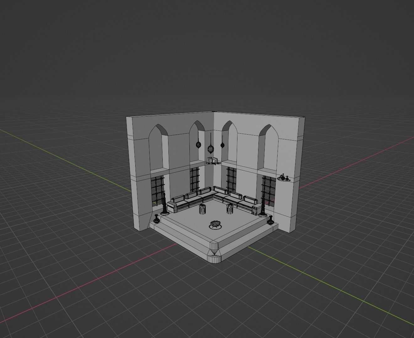Select the right small stool by the sofa
The width and height of the screenshot is (414, 338).
click(230, 208)
